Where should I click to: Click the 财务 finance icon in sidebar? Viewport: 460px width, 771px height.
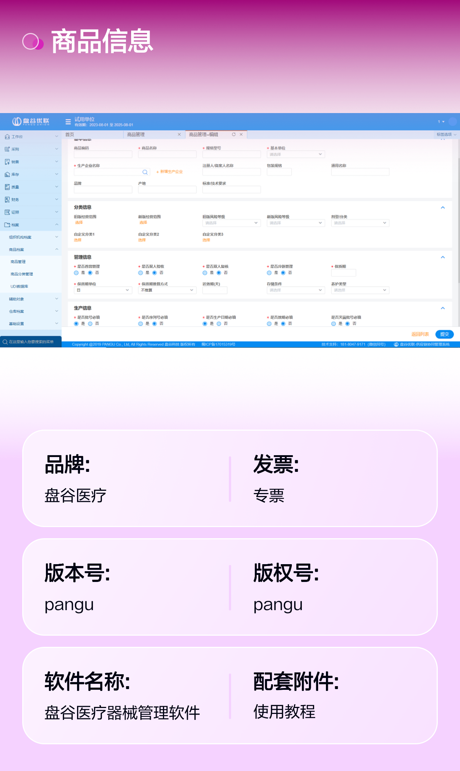point(7,199)
